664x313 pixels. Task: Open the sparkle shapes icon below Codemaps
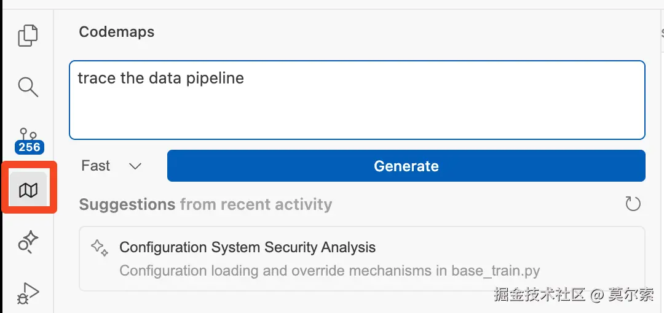coord(28,242)
